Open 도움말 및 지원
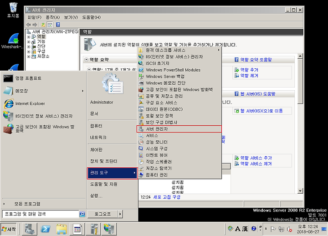Viewport: 328px width, 236px height. pos(104,185)
